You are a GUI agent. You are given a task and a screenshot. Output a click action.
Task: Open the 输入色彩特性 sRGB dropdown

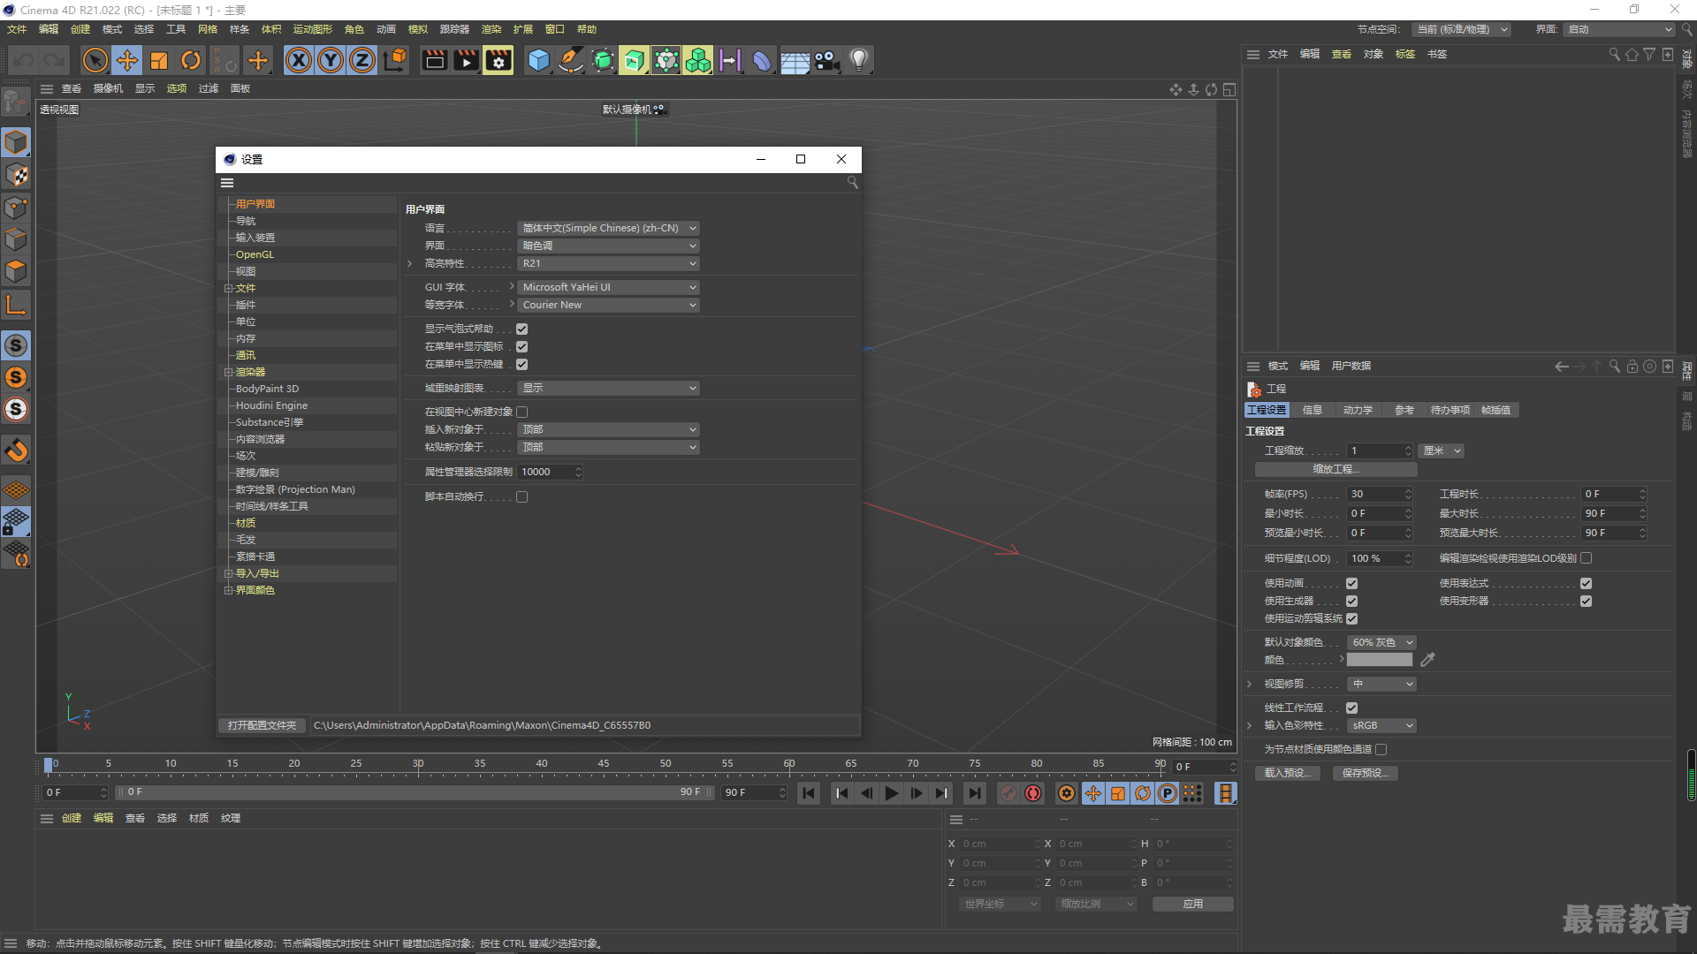1381,725
